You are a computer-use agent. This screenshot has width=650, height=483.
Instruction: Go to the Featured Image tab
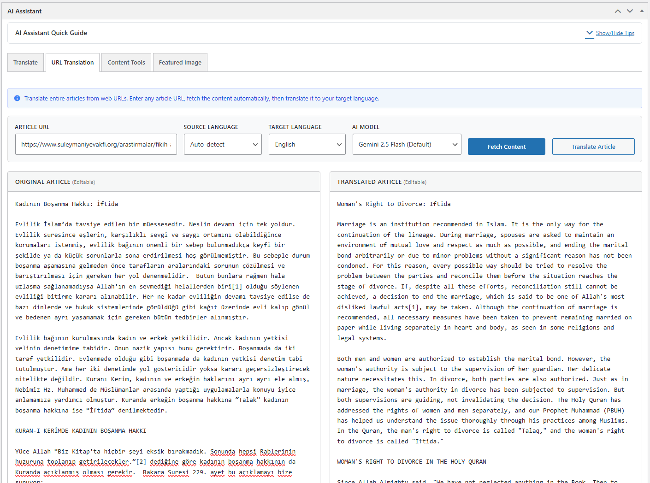pyautogui.click(x=180, y=62)
